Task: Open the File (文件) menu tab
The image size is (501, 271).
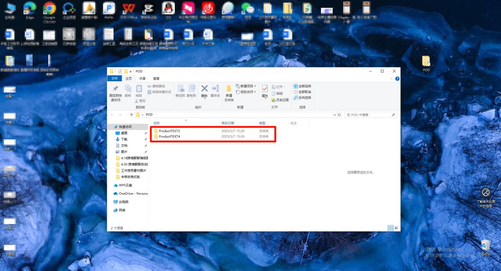Action: (114, 78)
